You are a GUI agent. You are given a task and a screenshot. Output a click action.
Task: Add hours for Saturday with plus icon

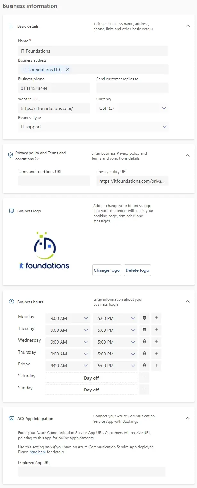click(144, 377)
